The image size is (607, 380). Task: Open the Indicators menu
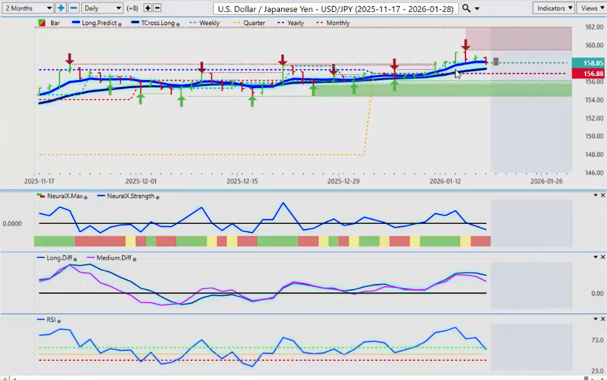pyautogui.click(x=554, y=8)
